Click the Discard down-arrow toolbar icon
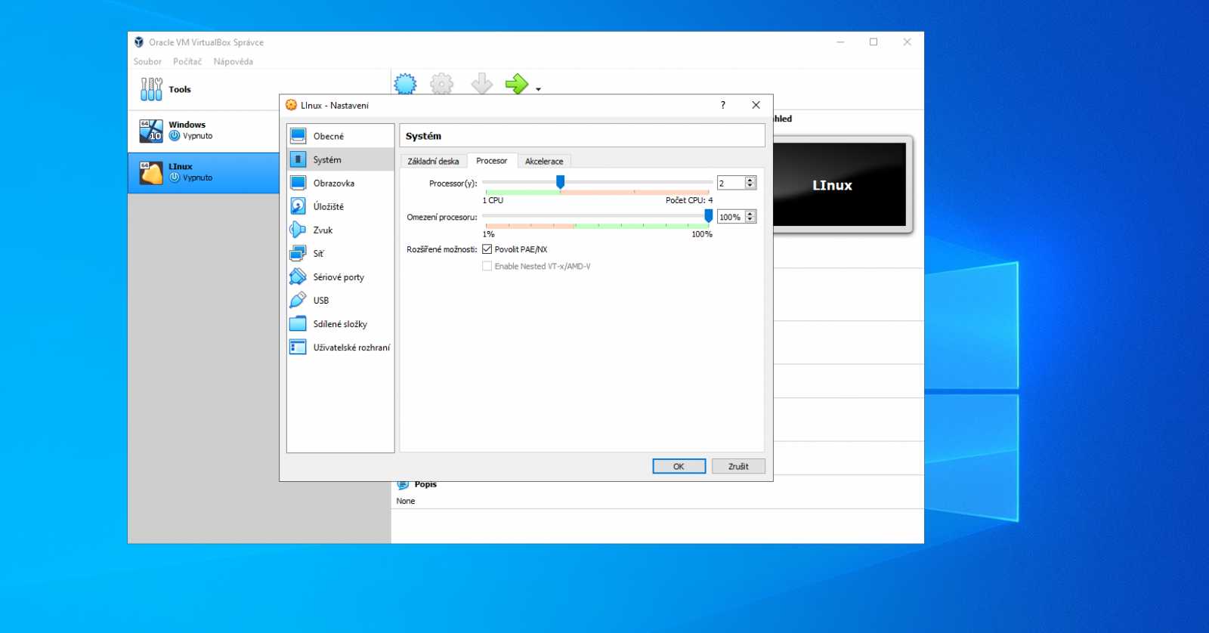Screen dimensions: 1209x633 point(481,83)
